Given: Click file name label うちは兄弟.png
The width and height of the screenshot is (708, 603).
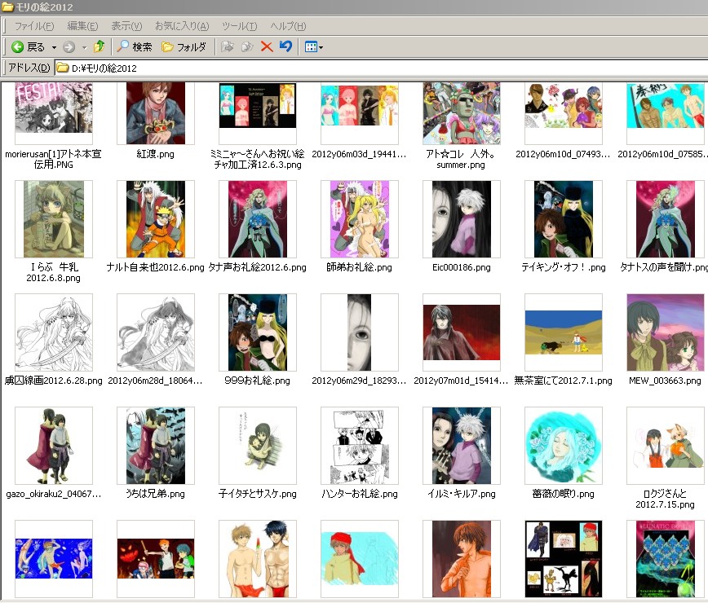Looking at the screenshot, I should [155, 494].
